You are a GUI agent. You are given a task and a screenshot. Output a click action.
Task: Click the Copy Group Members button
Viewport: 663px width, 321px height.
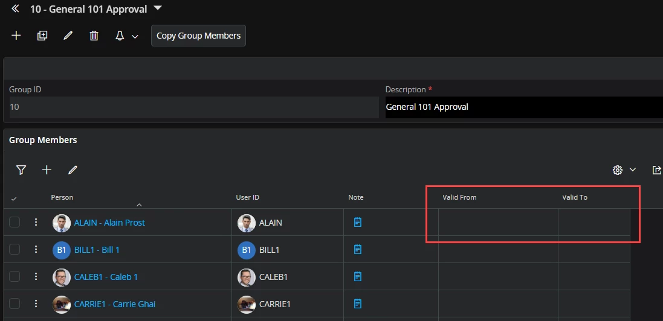[198, 36]
